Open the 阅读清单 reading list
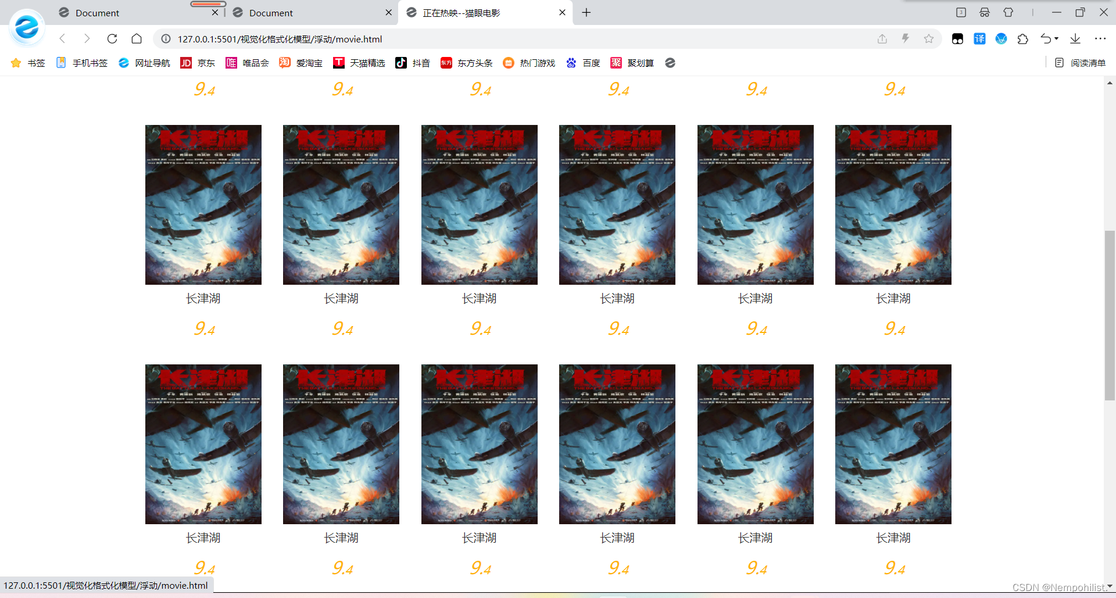 tap(1080, 63)
